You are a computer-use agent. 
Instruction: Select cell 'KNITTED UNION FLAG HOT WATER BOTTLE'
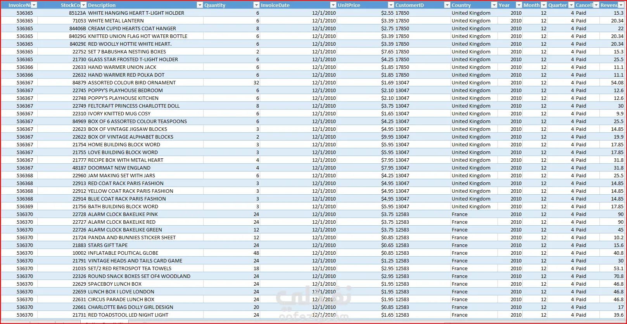click(145, 36)
